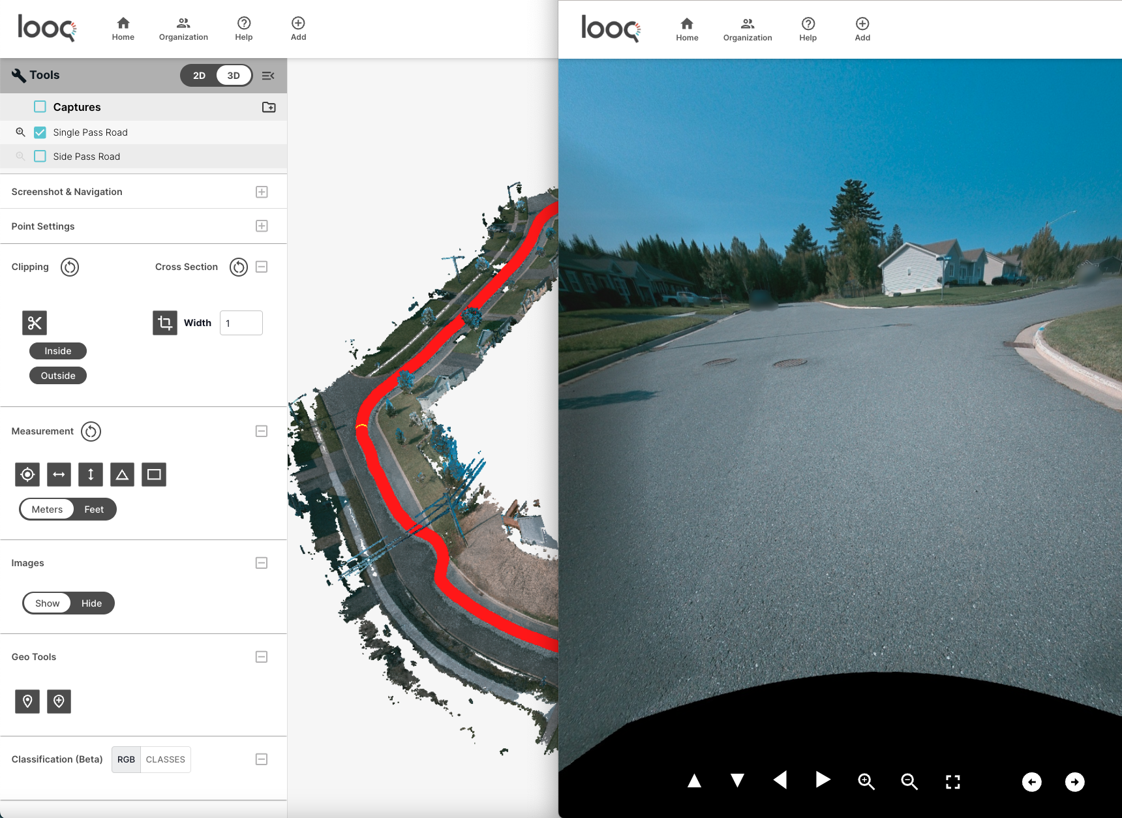Select the triangle angle measurement tool
Screen dimensions: 1122x818
(x=122, y=475)
